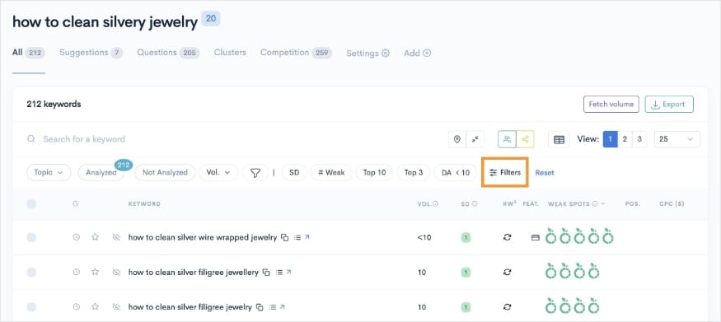Expand the Weak Spots column chevron
Viewport: 721px width, 322px height.
point(603,204)
